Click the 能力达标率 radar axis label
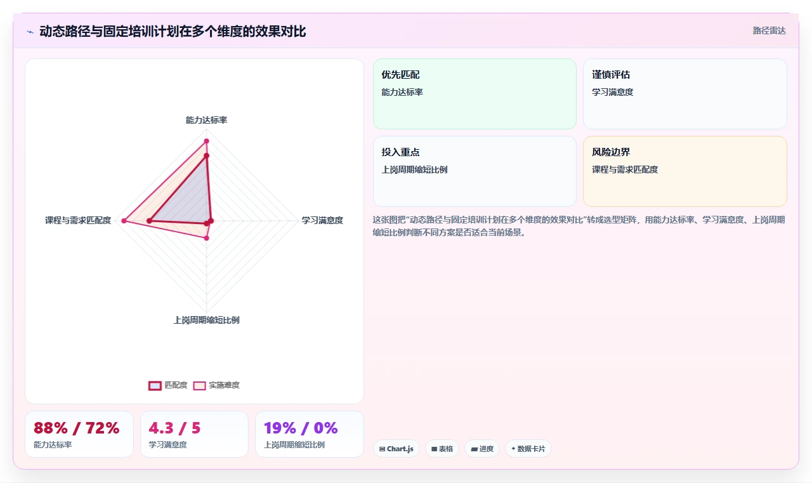 click(206, 120)
